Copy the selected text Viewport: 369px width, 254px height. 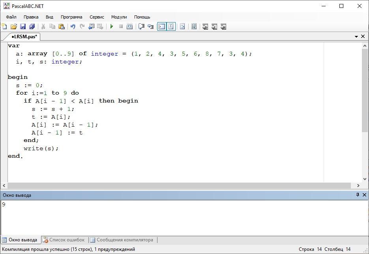point(52,26)
